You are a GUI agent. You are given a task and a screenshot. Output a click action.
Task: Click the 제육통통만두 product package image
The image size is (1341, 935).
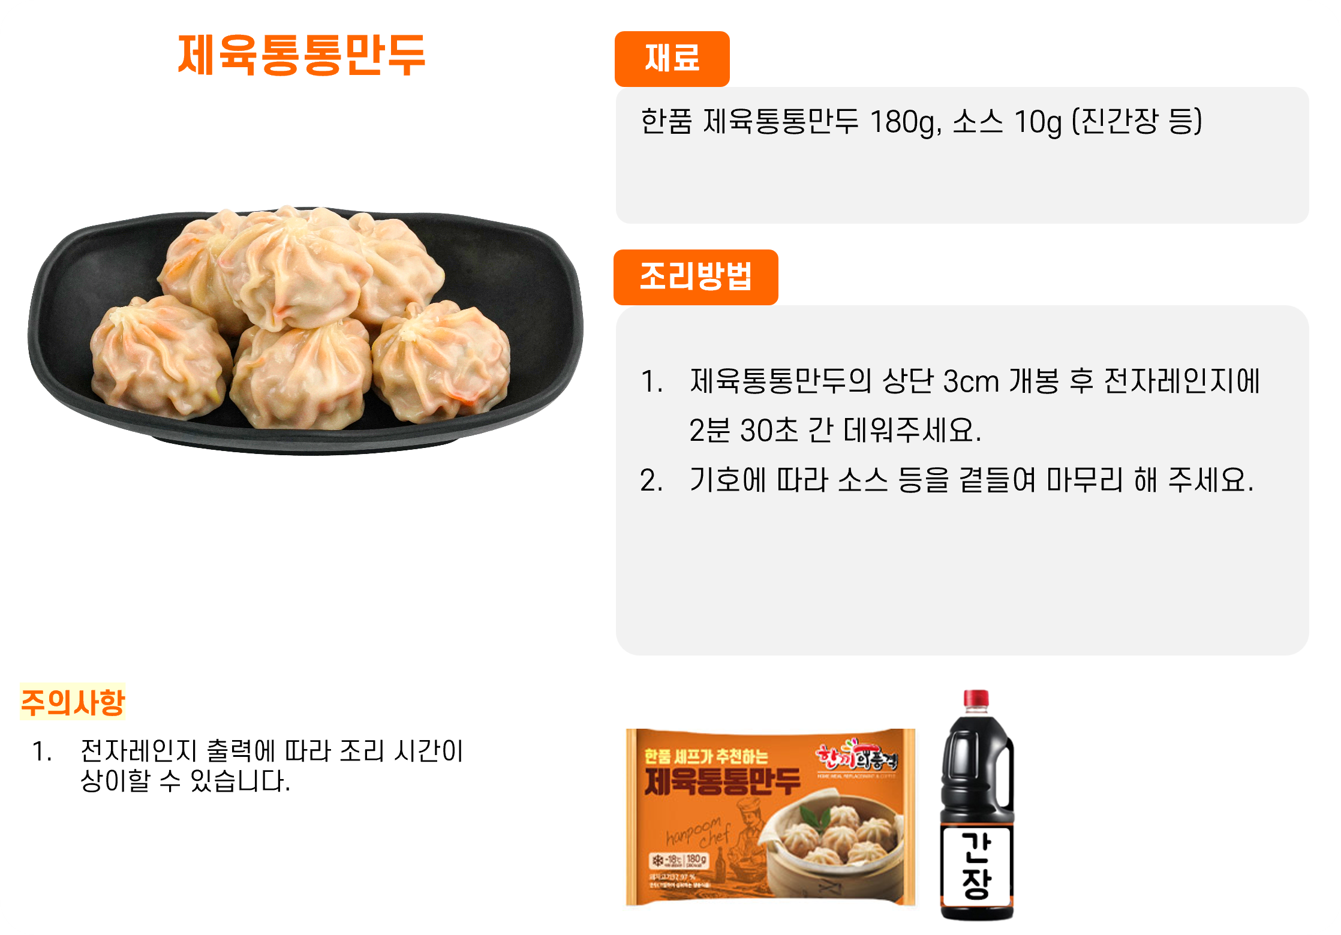[x=771, y=817]
